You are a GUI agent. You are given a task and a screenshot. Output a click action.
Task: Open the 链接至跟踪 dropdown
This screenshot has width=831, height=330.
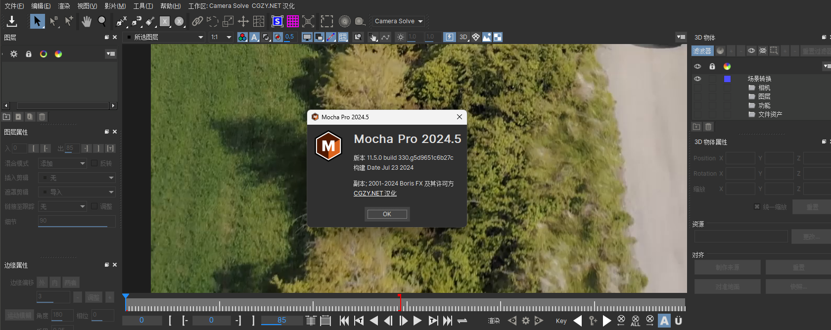tap(63, 206)
